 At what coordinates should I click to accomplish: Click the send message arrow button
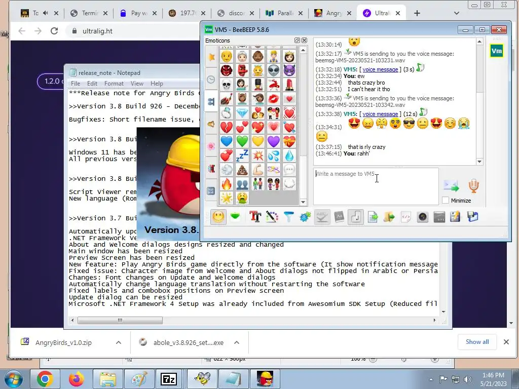(452, 186)
